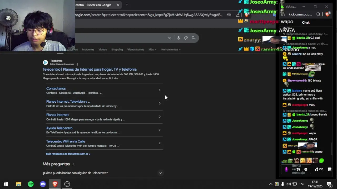Open emoji picker in Kick chat
This screenshot has width=337, height=189.
tap(306, 169)
